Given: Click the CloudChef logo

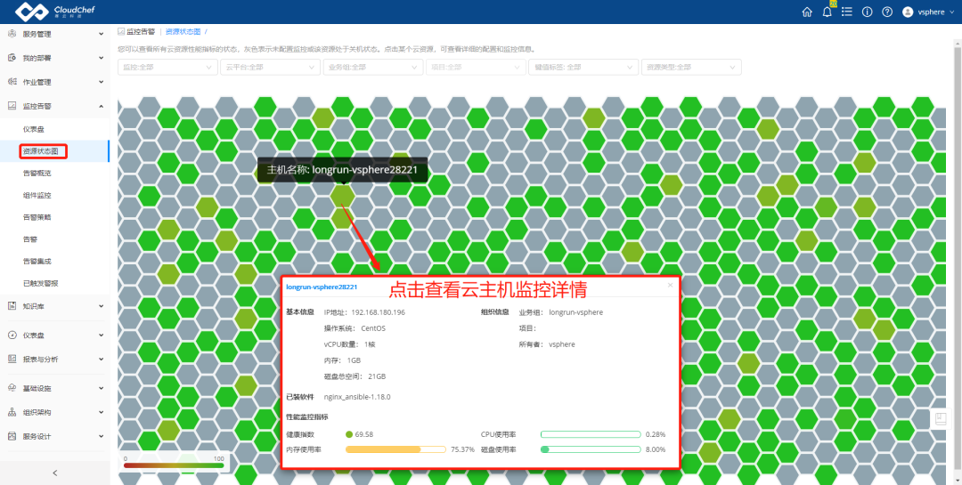Looking at the screenshot, I should pos(54,12).
